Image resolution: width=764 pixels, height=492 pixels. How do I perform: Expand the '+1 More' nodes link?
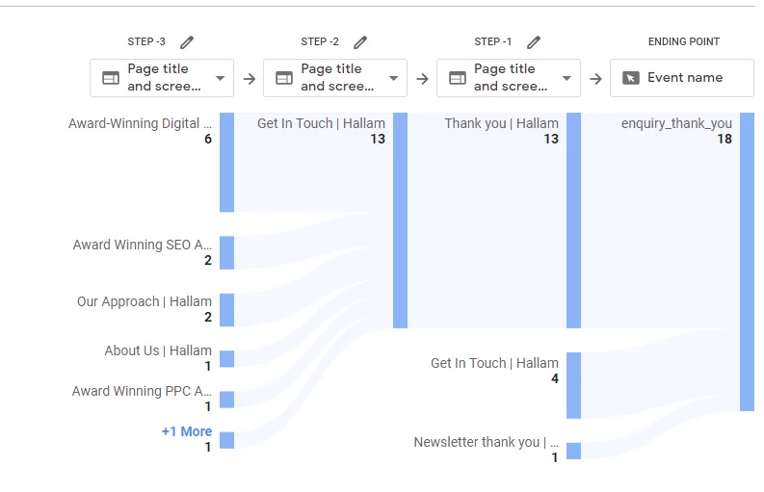(x=187, y=431)
